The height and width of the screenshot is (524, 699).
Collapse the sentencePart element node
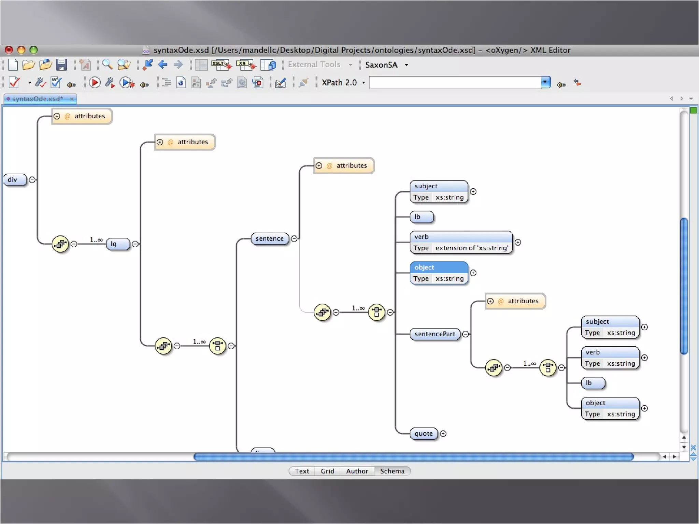tap(466, 334)
